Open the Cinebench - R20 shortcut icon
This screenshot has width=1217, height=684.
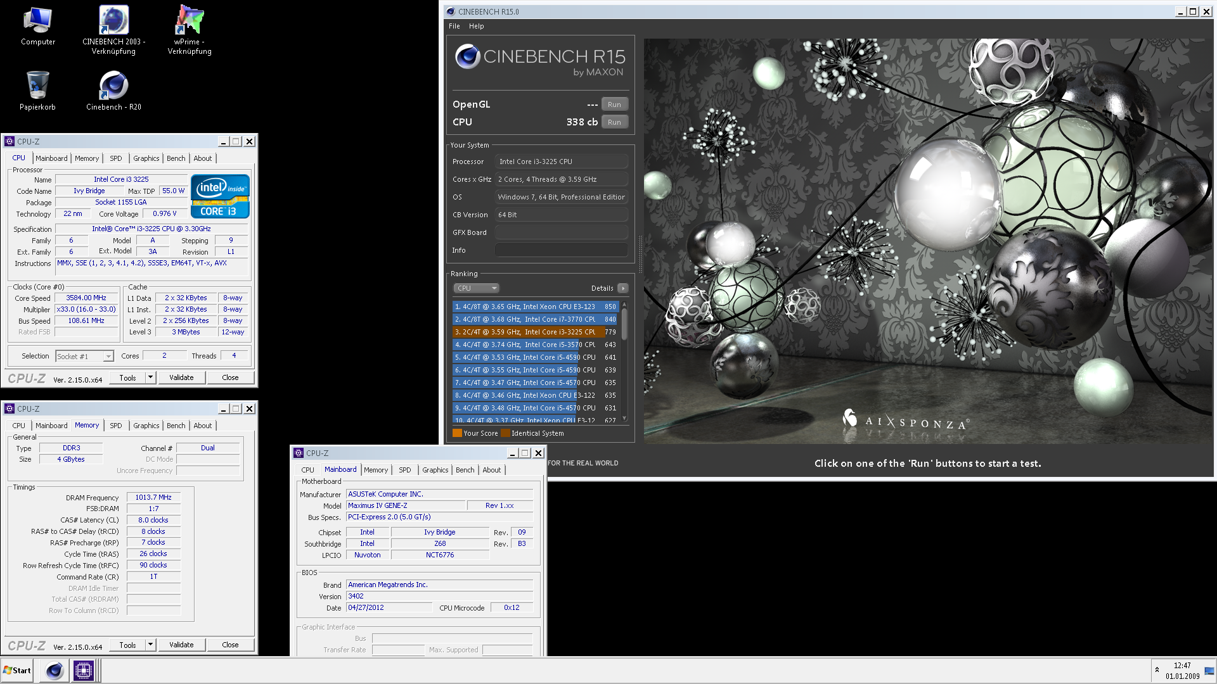[x=113, y=91]
